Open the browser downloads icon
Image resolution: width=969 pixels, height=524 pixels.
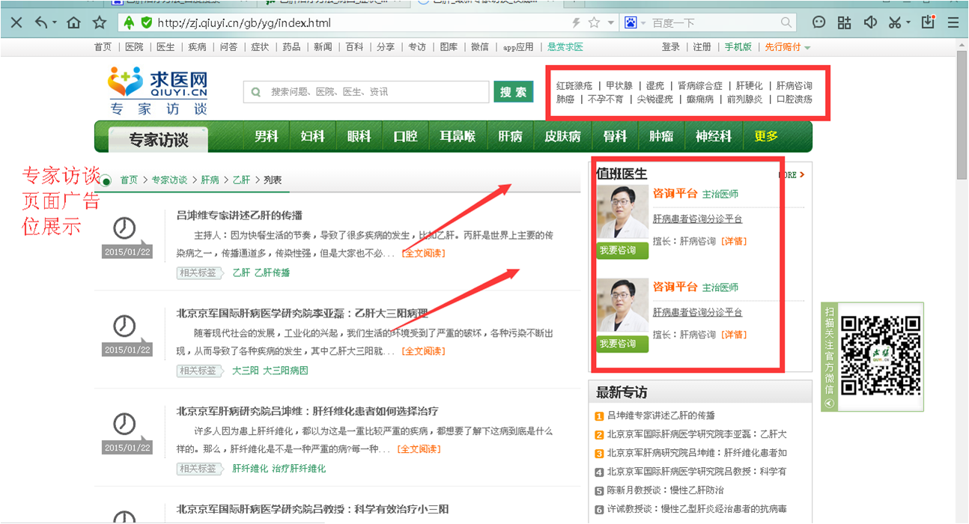[929, 22]
